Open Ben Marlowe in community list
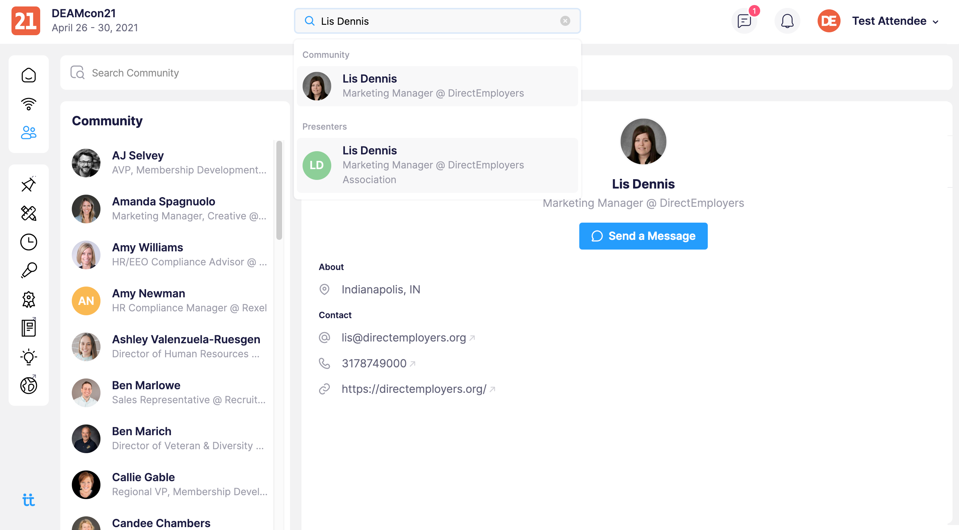This screenshot has width=959, height=530. click(169, 392)
